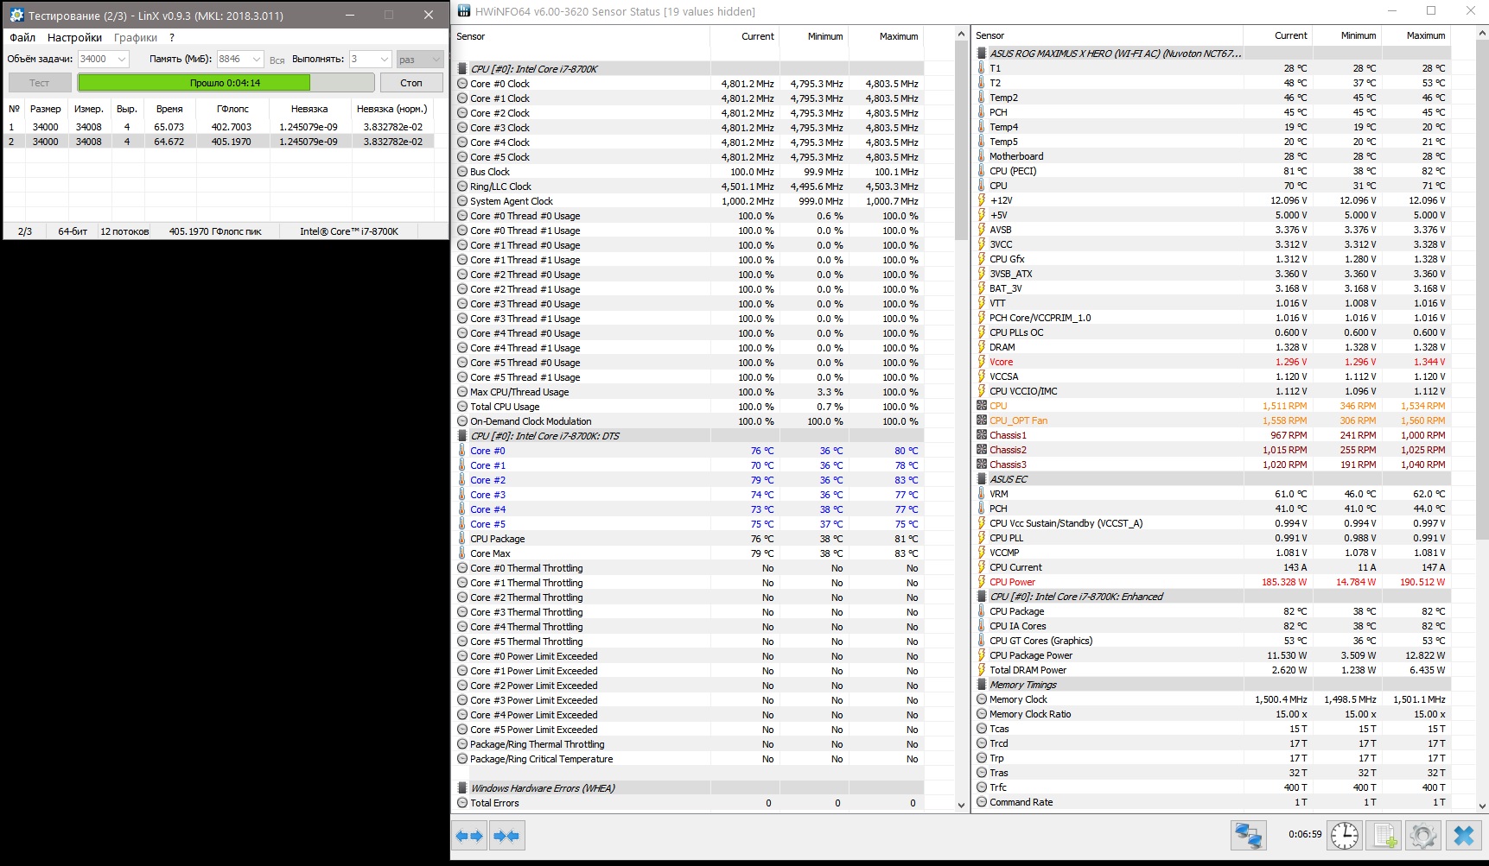Select the CPU (PECI) temperature row
The width and height of the screenshot is (1489, 866).
[x=1212, y=171]
